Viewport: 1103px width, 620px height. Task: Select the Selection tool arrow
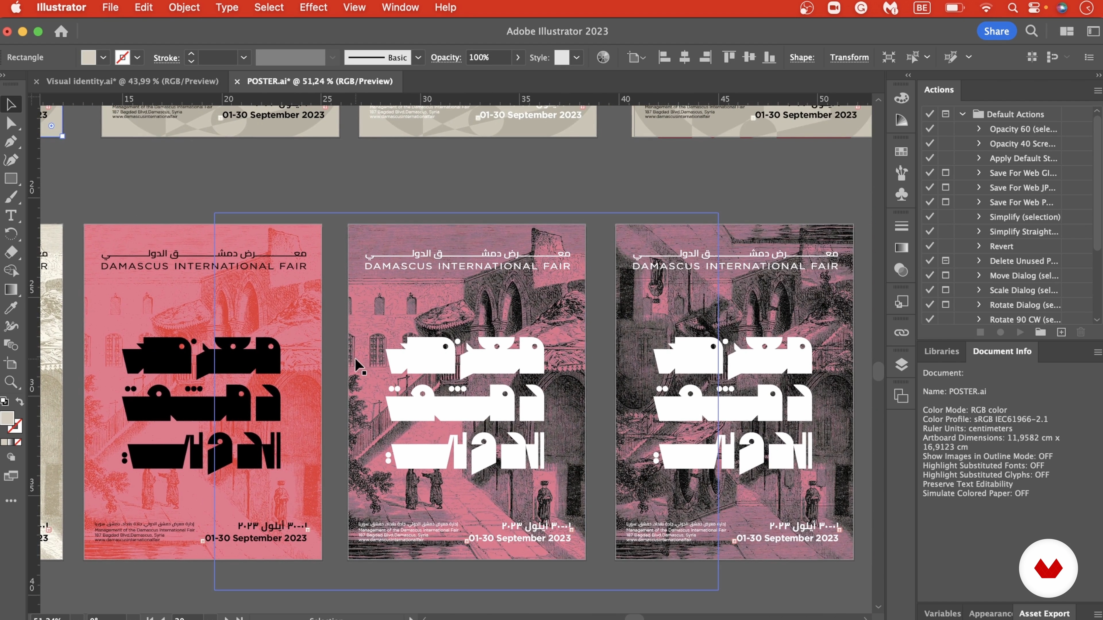(x=11, y=104)
